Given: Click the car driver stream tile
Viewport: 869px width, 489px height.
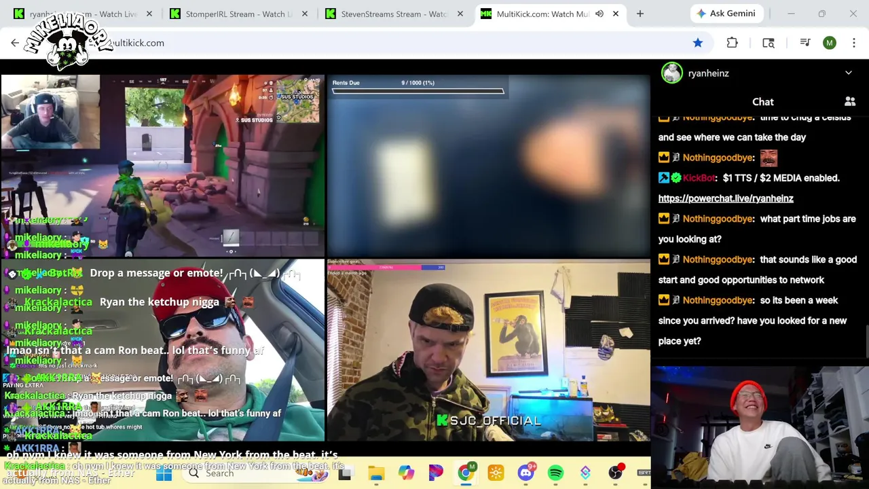Looking at the screenshot, I should 163,350.
